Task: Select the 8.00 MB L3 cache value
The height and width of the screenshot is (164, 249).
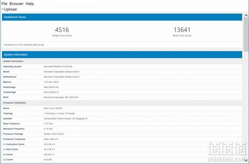Action: click(x=48, y=160)
